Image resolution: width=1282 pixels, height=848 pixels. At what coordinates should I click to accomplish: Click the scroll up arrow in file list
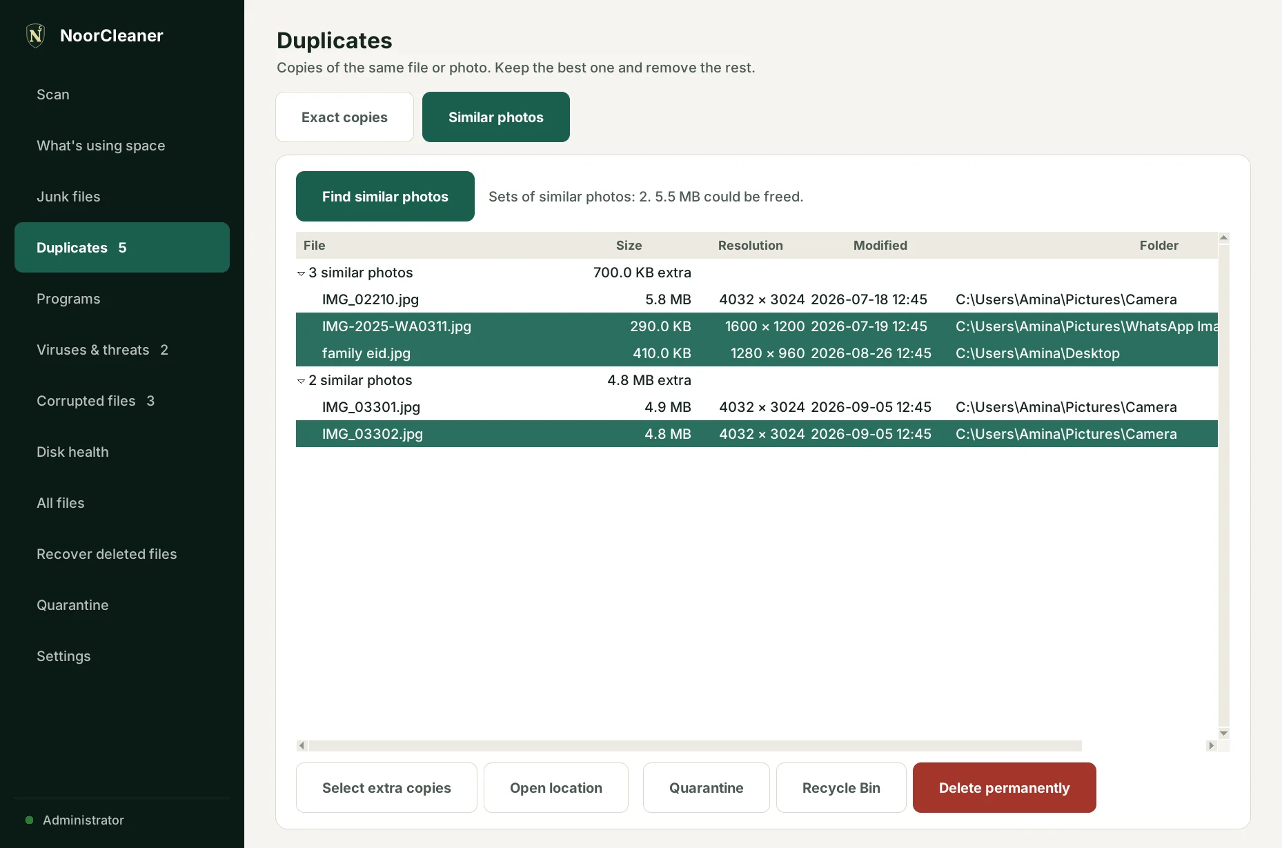pos(1224,238)
